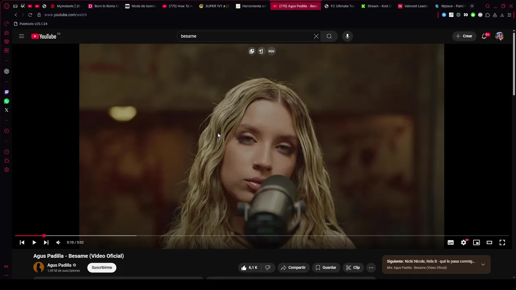Open history clock in Opera sidebar

[6, 152]
